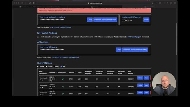Click the nodes.presearch.org address bar
The width and height of the screenshot is (190, 107).
(x=95, y=3)
